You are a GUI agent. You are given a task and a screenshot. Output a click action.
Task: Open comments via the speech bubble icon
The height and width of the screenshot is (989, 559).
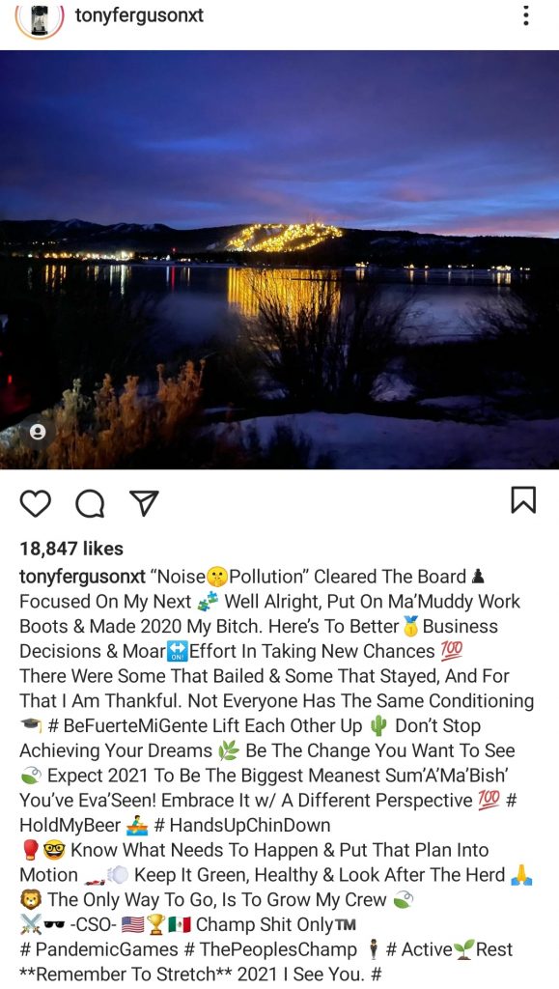(x=90, y=502)
